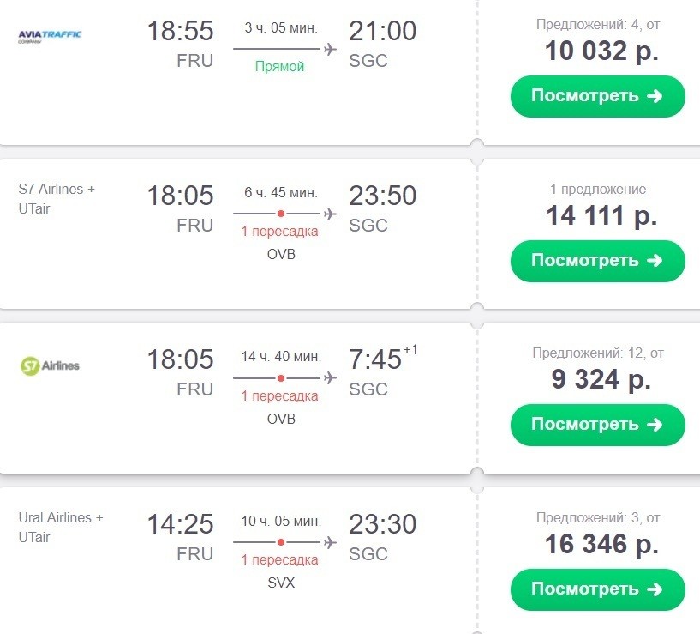The width and height of the screenshot is (700, 634).
Task: Click the plane icon on the 6 ч. 45 мин. route
Action: coord(330,212)
